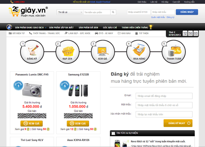Image resolution: width=205 pixels, height=147 pixels.
Task: Click the search magnifier button
Action: point(113,12)
